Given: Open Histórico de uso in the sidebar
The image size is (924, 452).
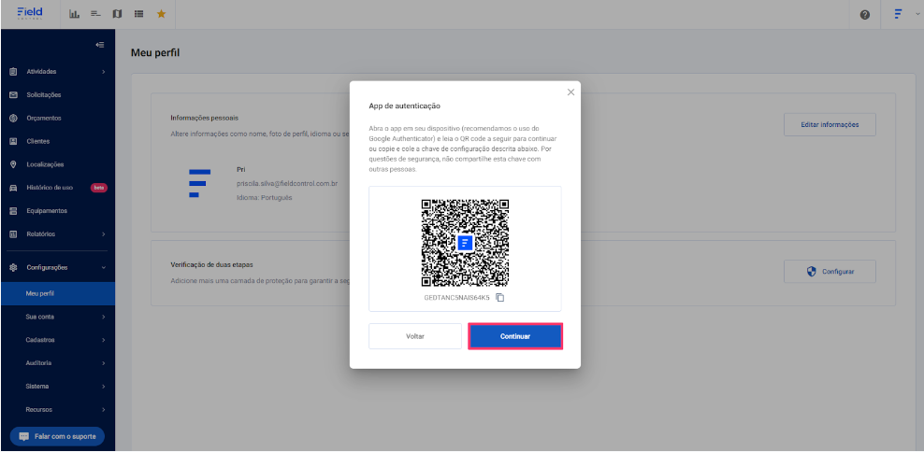Looking at the screenshot, I should pyautogui.click(x=50, y=188).
